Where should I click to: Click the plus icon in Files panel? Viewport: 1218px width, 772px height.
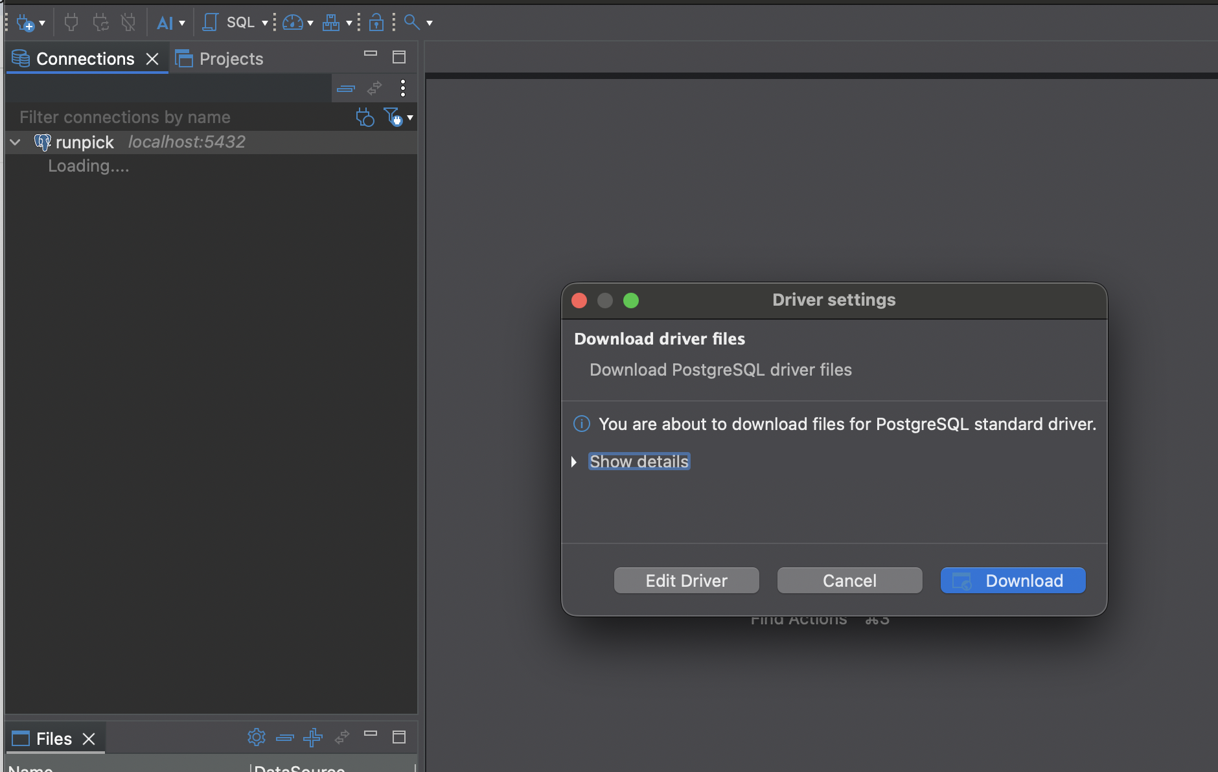click(x=313, y=737)
